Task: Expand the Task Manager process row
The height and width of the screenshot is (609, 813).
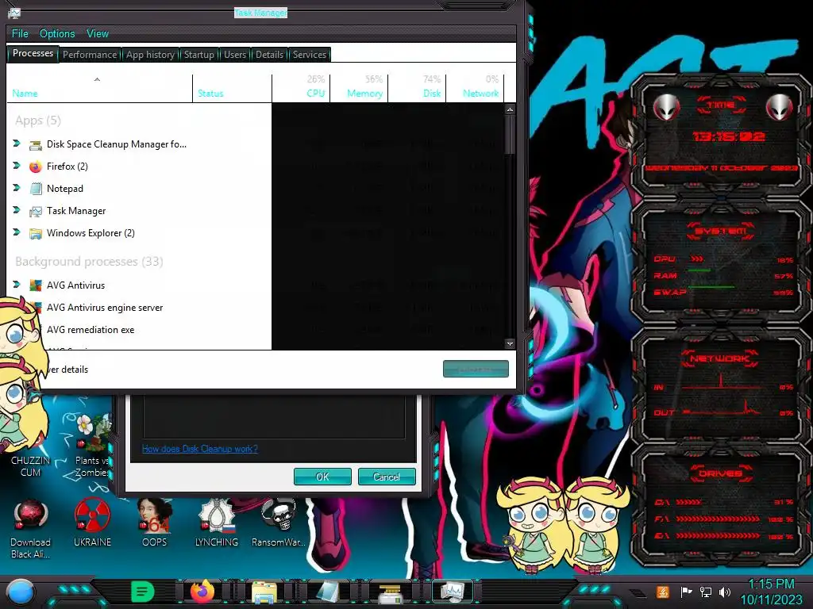Action: pos(17,210)
